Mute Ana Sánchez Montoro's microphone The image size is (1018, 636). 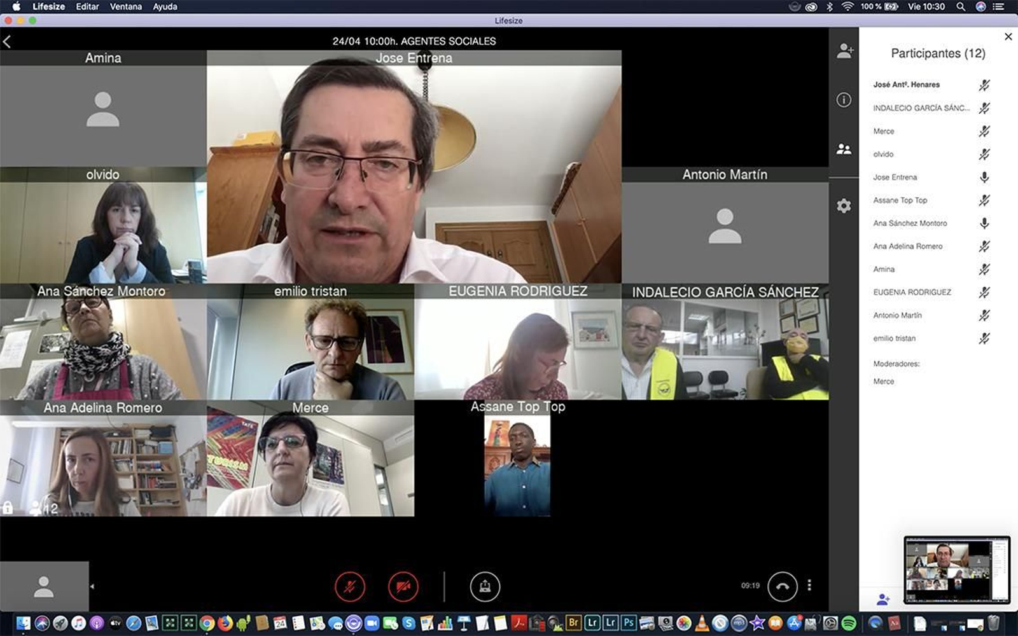tap(984, 223)
